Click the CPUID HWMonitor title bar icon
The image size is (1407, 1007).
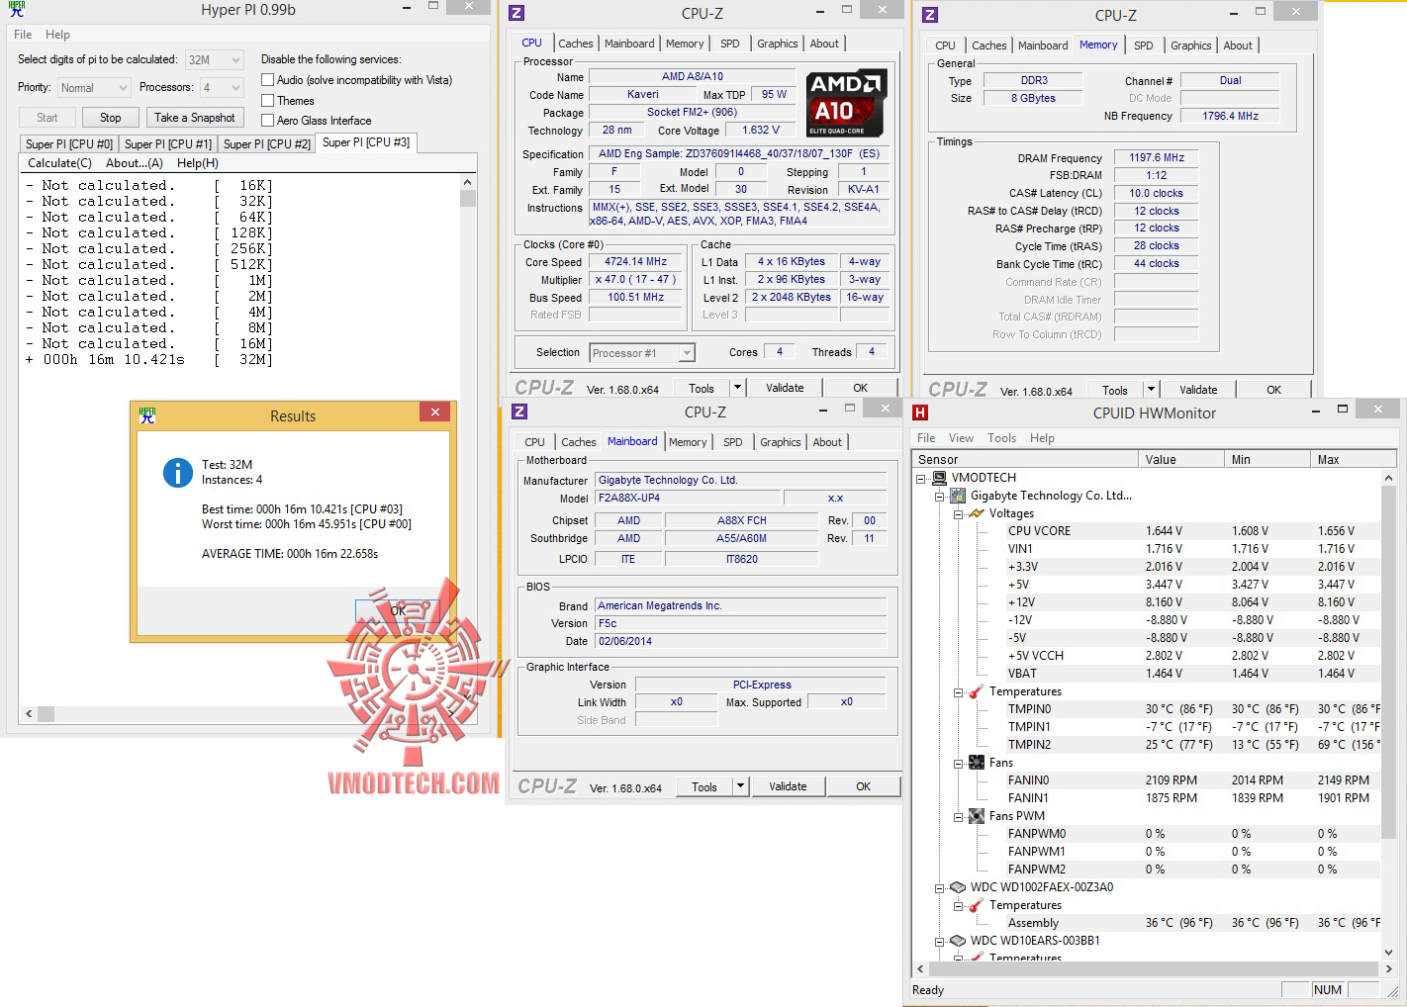click(x=920, y=412)
